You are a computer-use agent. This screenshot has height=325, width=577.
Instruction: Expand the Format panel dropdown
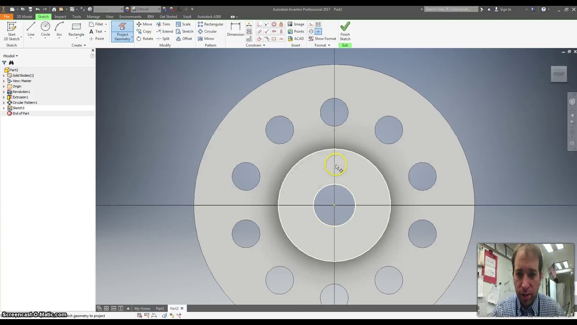click(x=322, y=45)
